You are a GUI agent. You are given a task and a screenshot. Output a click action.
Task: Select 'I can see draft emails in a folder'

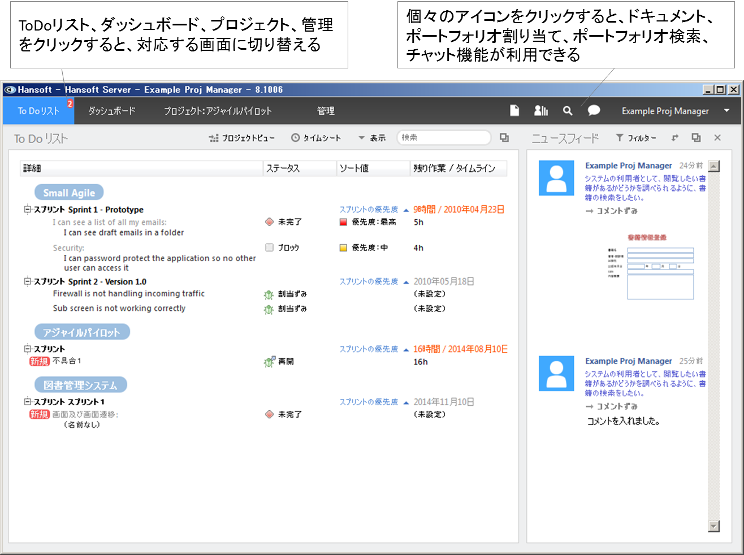coord(124,233)
